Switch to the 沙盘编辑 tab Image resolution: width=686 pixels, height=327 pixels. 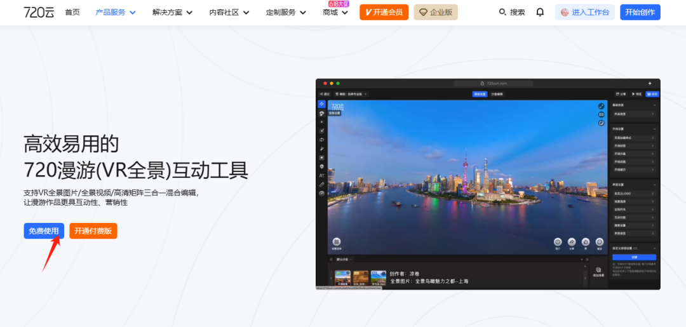[x=497, y=94]
